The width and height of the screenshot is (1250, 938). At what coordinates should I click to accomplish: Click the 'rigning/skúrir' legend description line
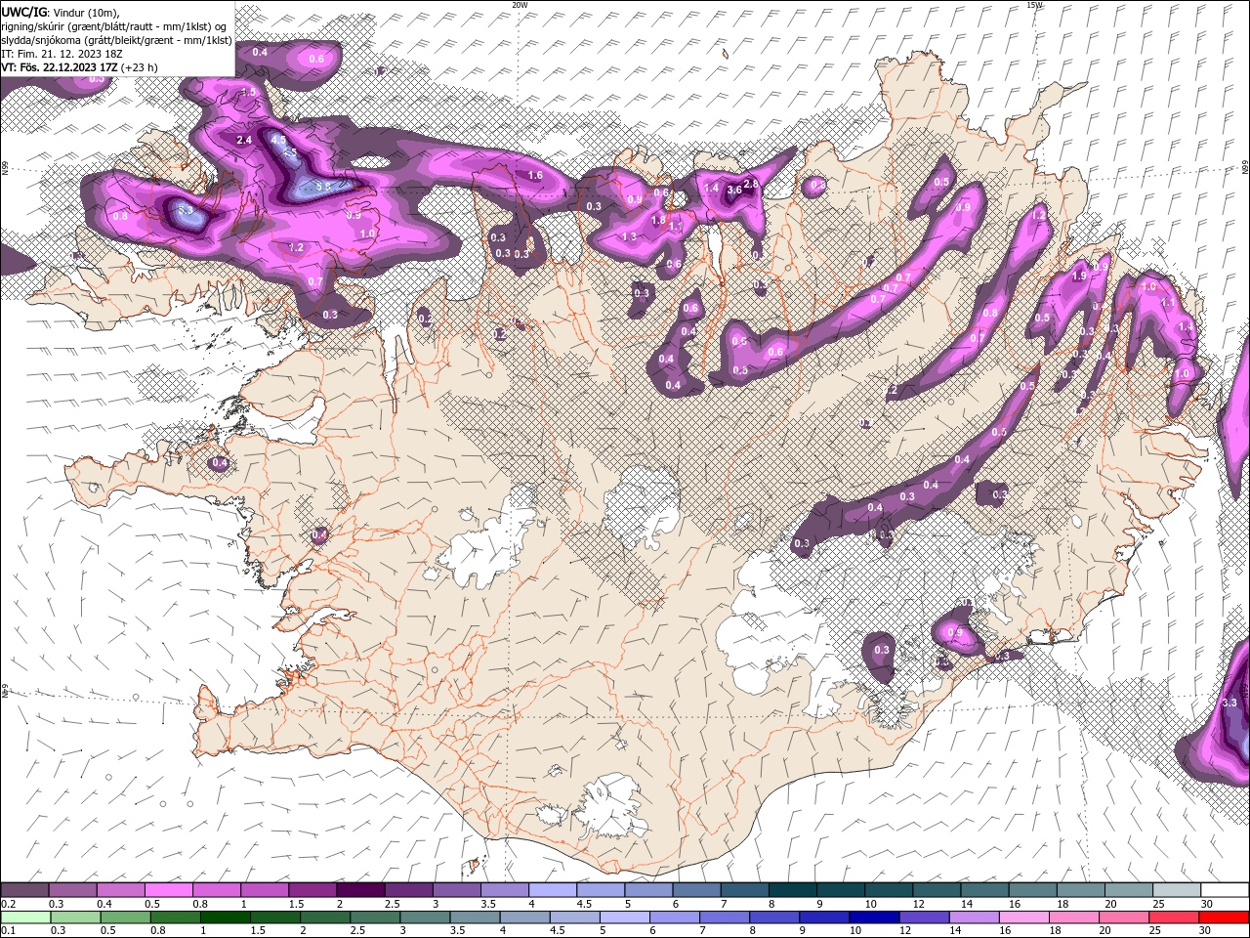114,26
